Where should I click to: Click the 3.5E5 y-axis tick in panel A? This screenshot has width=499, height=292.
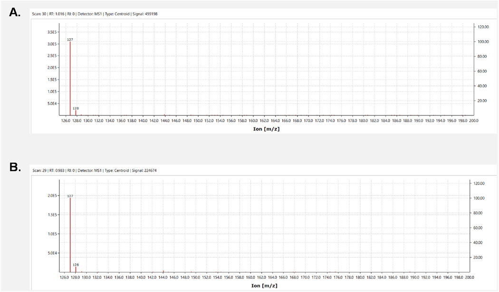click(52, 32)
